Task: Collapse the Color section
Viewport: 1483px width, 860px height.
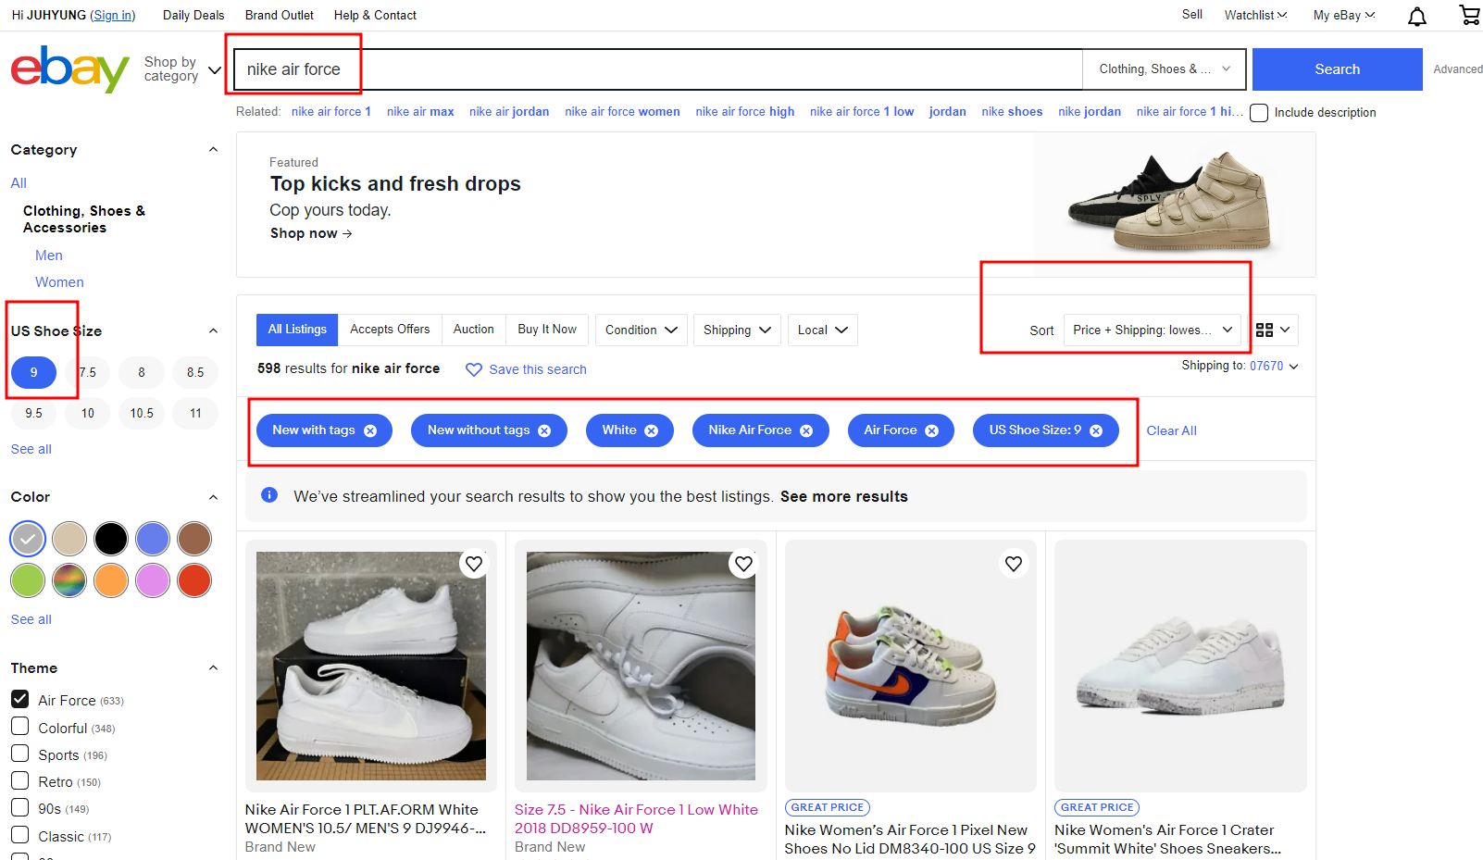Action: point(213,497)
